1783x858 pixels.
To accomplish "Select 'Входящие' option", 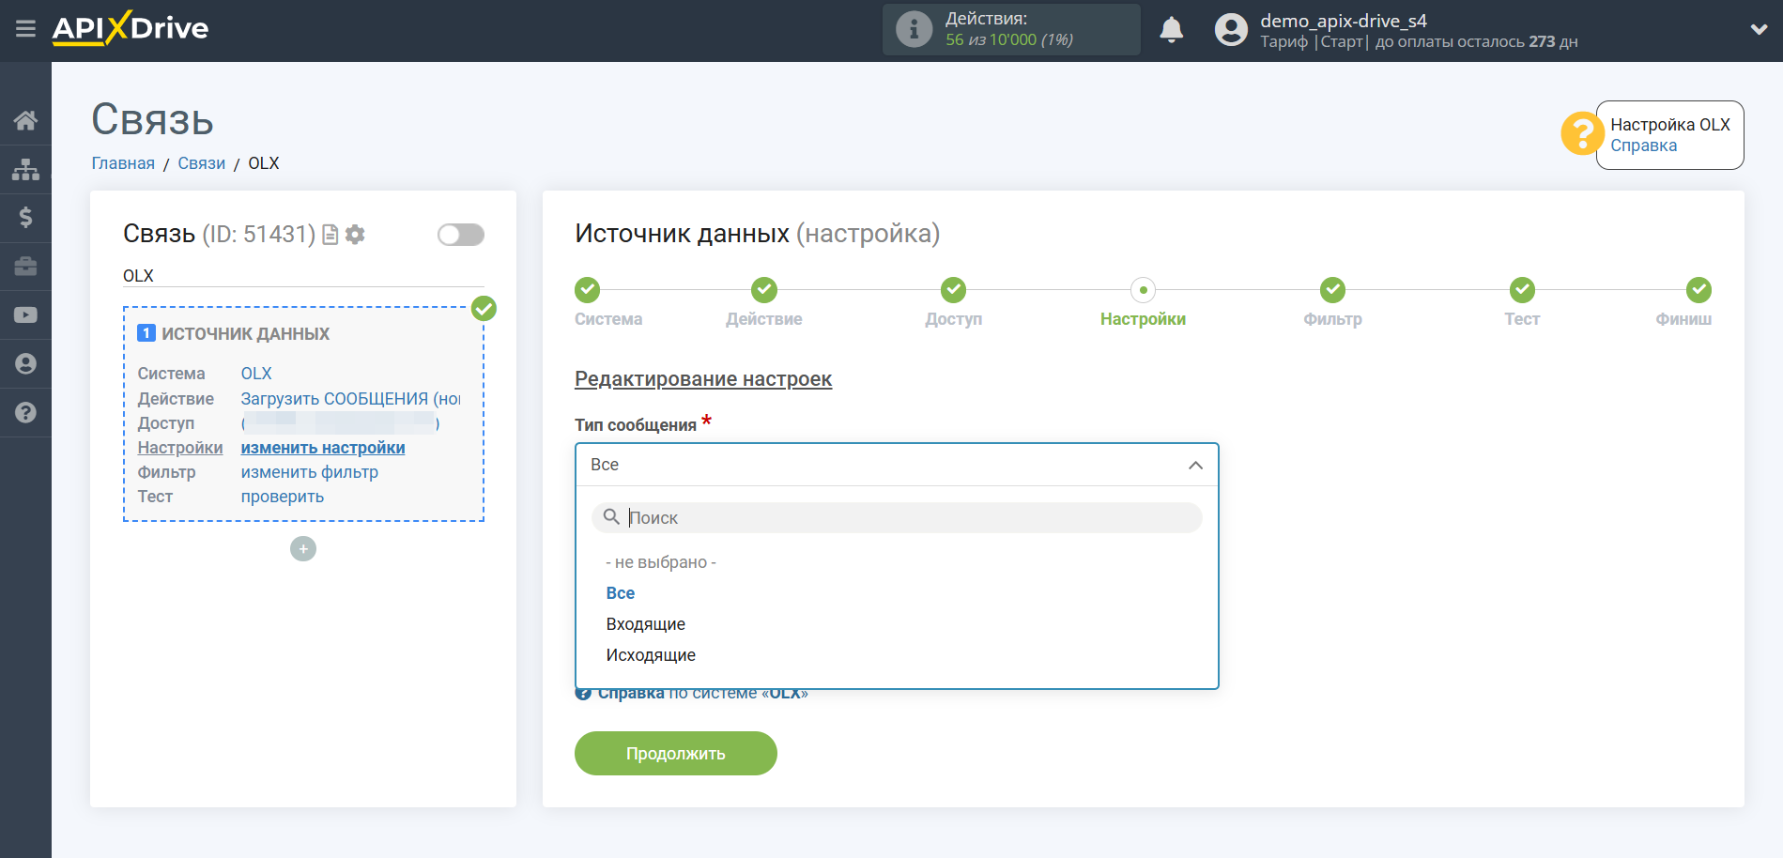I will tap(646, 624).
